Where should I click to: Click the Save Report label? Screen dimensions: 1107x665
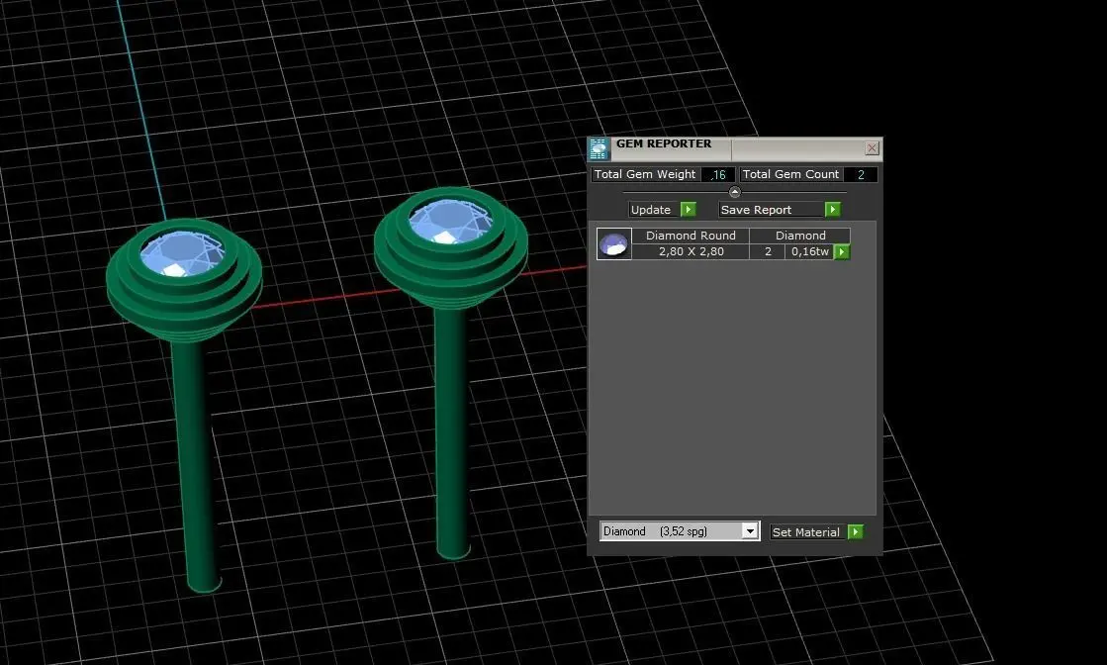pyautogui.click(x=756, y=210)
